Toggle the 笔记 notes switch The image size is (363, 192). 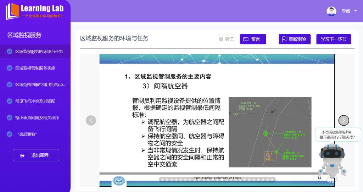[226, 39]
